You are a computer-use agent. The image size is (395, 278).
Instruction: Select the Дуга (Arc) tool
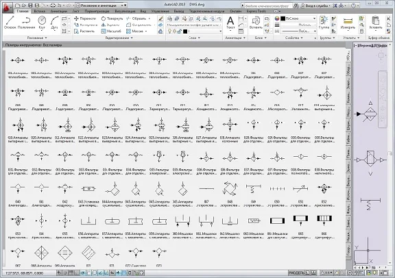coord(54,23)
